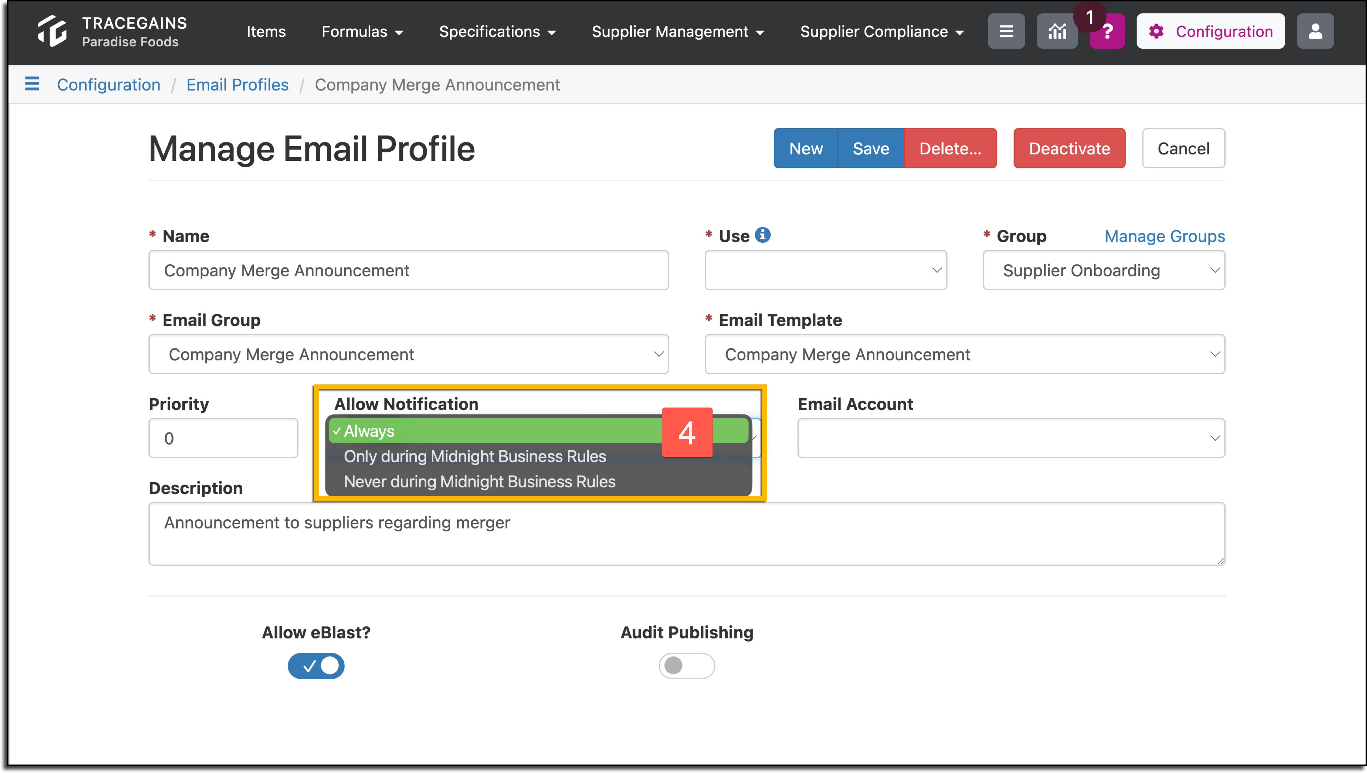The height and width of the screenshot is (773, 1367).
Task: Expand the Supplier Management menu
Action: (677, 31)
